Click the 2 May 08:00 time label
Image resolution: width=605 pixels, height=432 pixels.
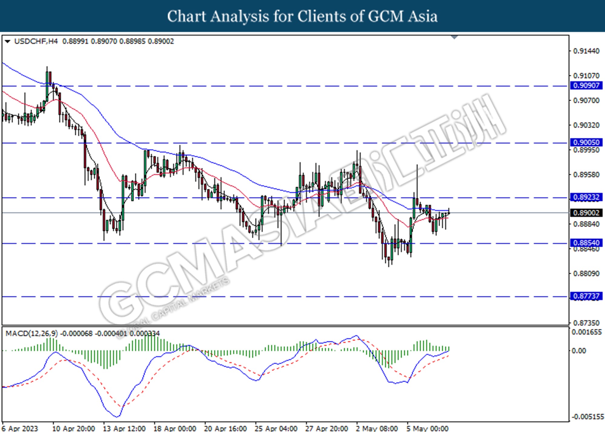point(377,428)
